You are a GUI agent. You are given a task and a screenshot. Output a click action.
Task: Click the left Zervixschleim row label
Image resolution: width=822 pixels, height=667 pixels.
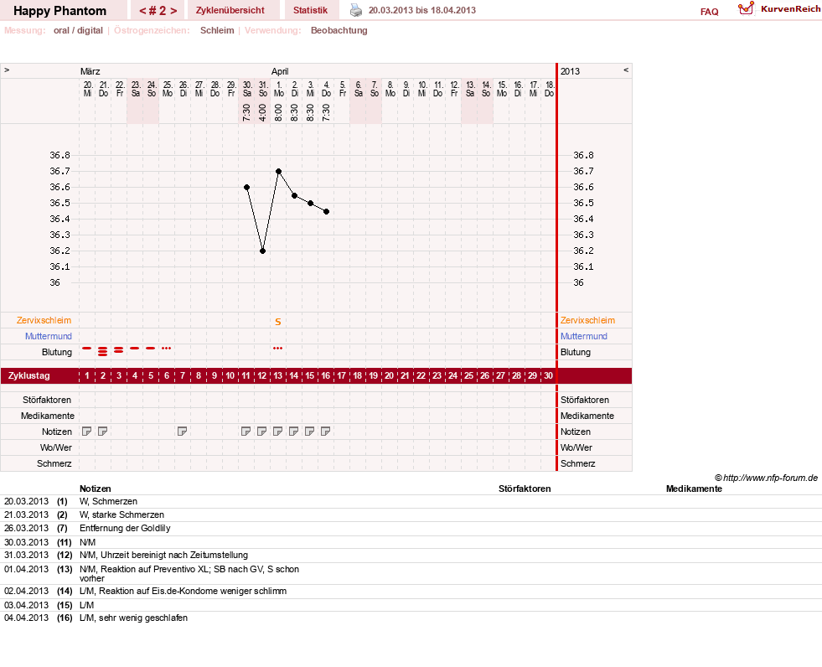44,320
